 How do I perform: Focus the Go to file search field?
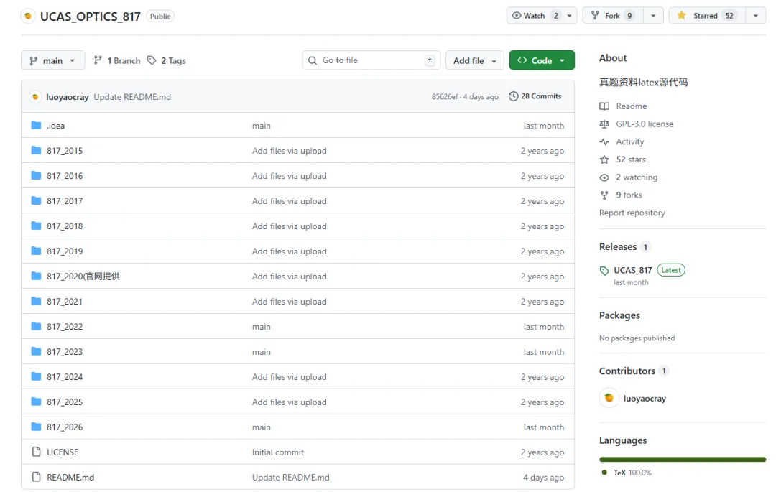371,60
